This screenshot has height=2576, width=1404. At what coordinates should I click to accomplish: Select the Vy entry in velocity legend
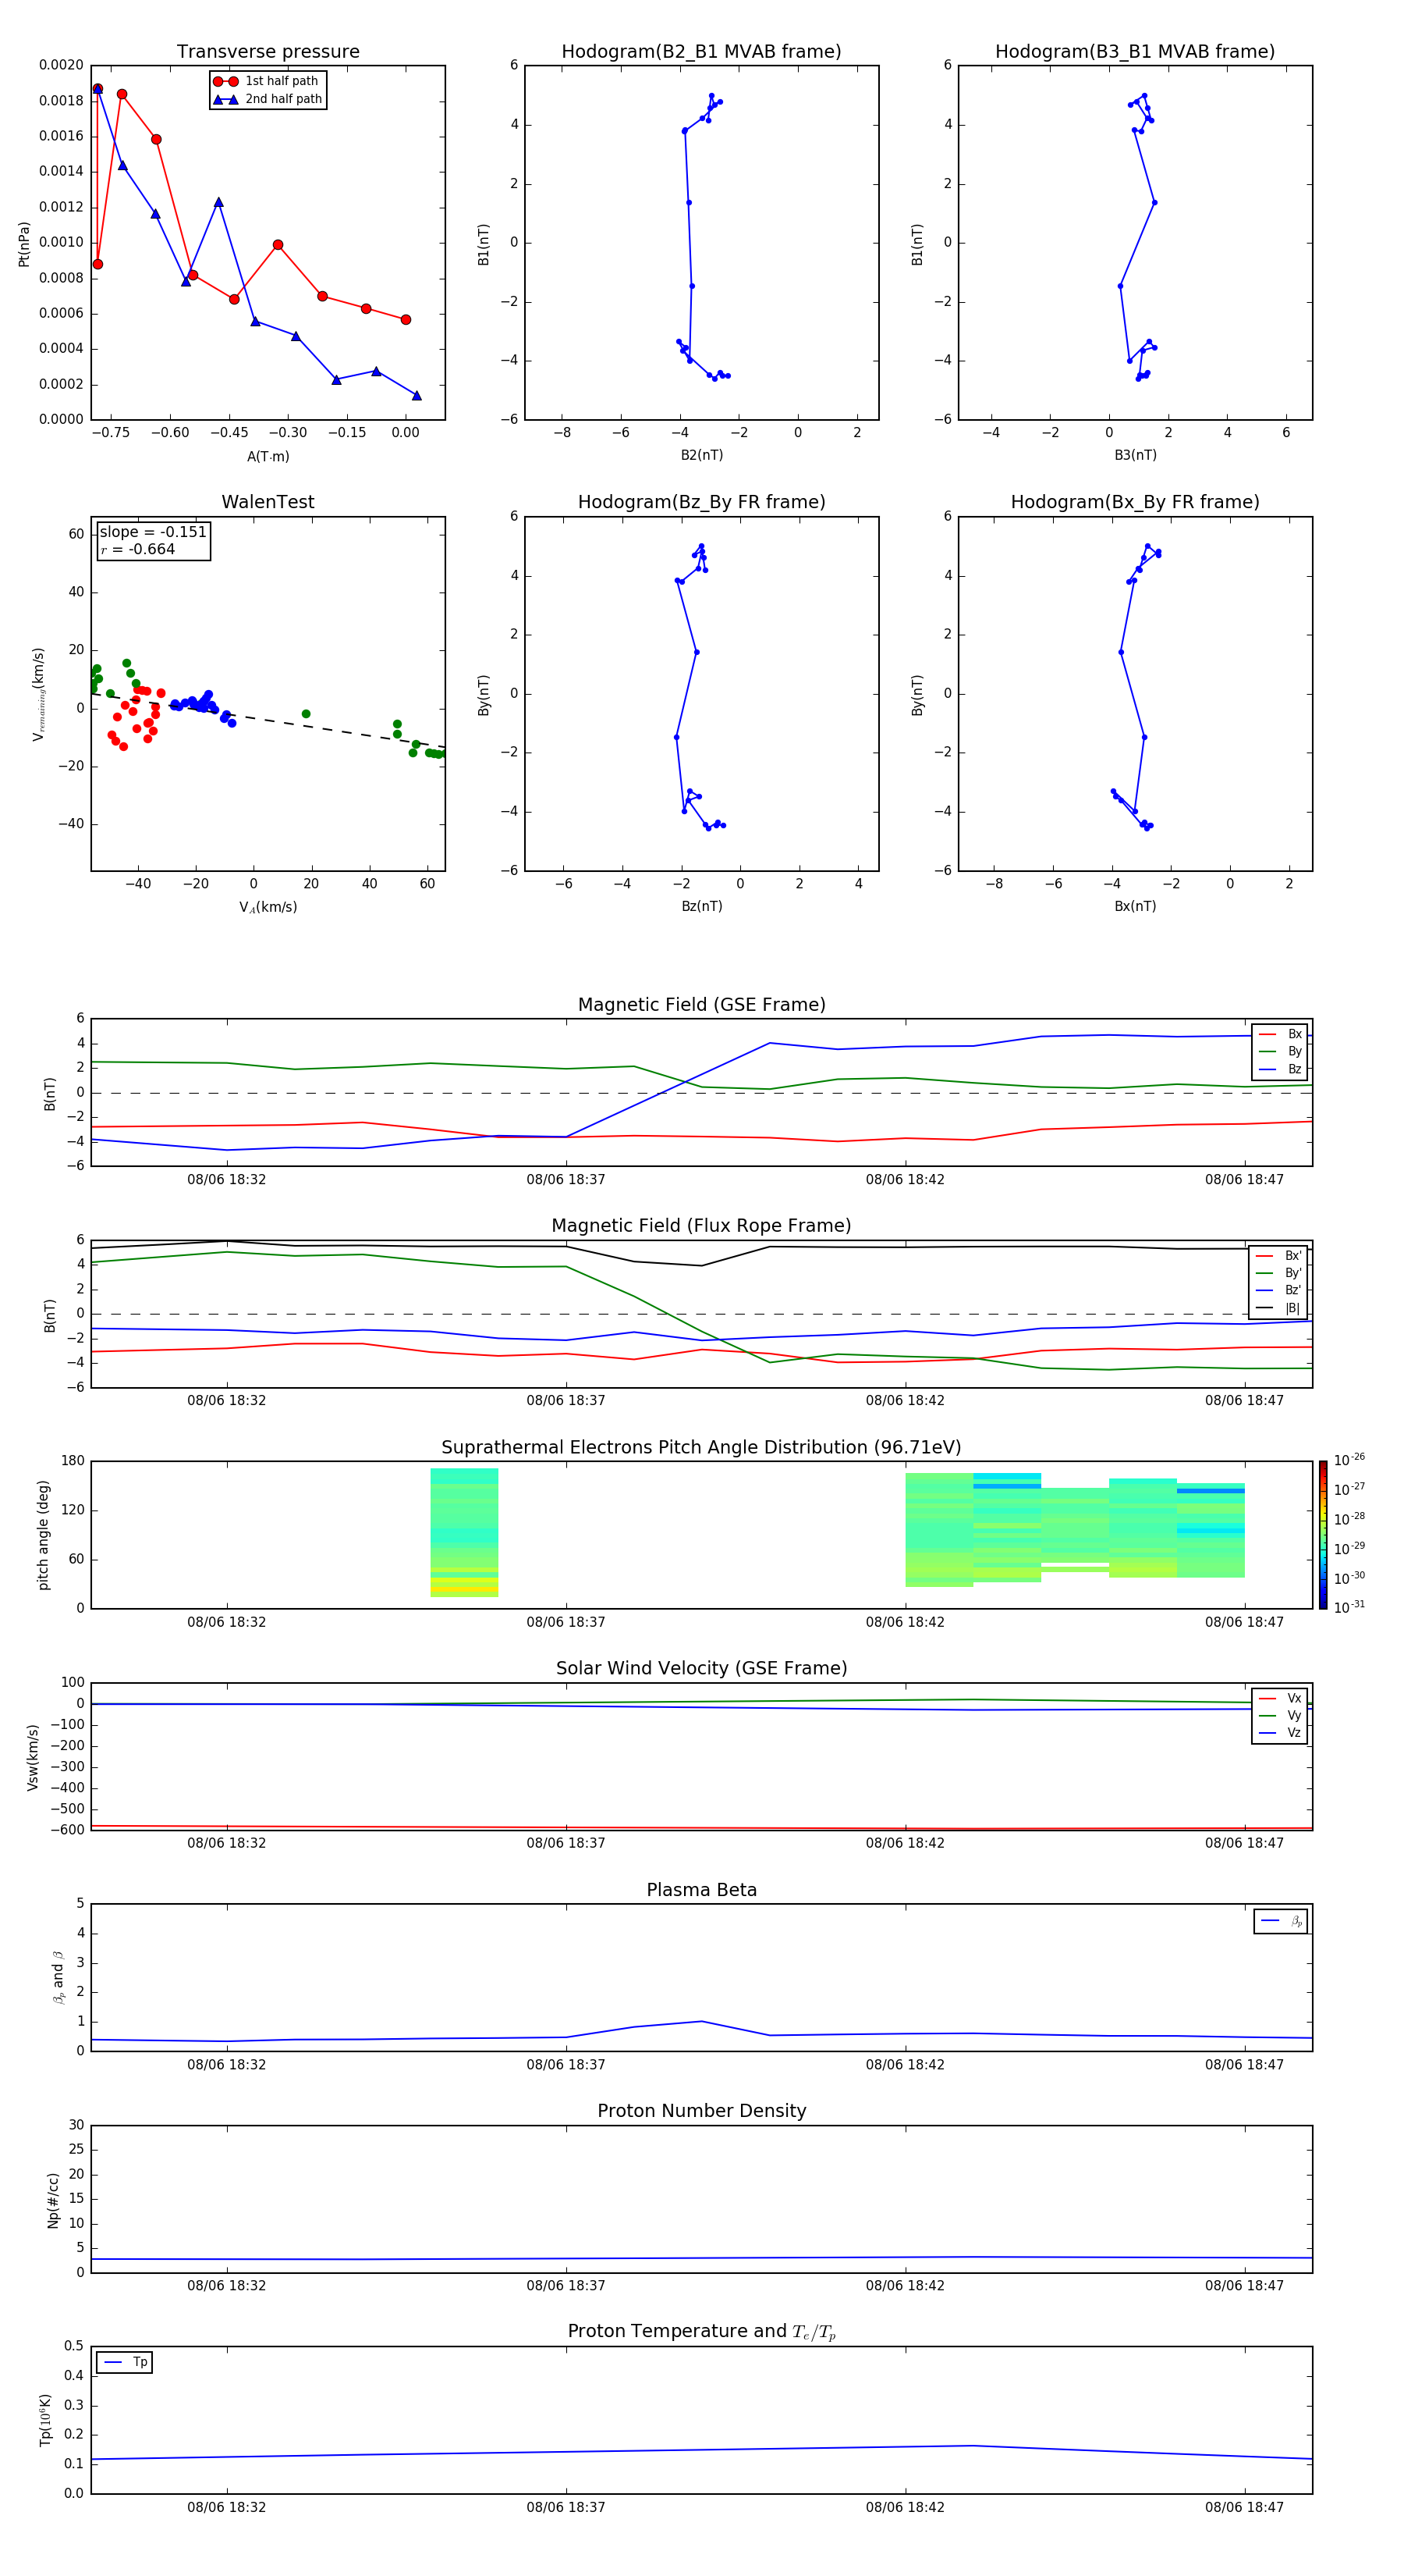point(1280,1715)
